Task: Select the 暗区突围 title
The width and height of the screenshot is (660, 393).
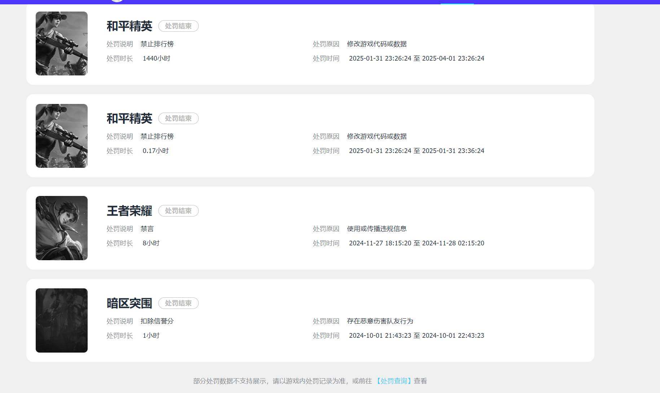Action: click(129, 303)
